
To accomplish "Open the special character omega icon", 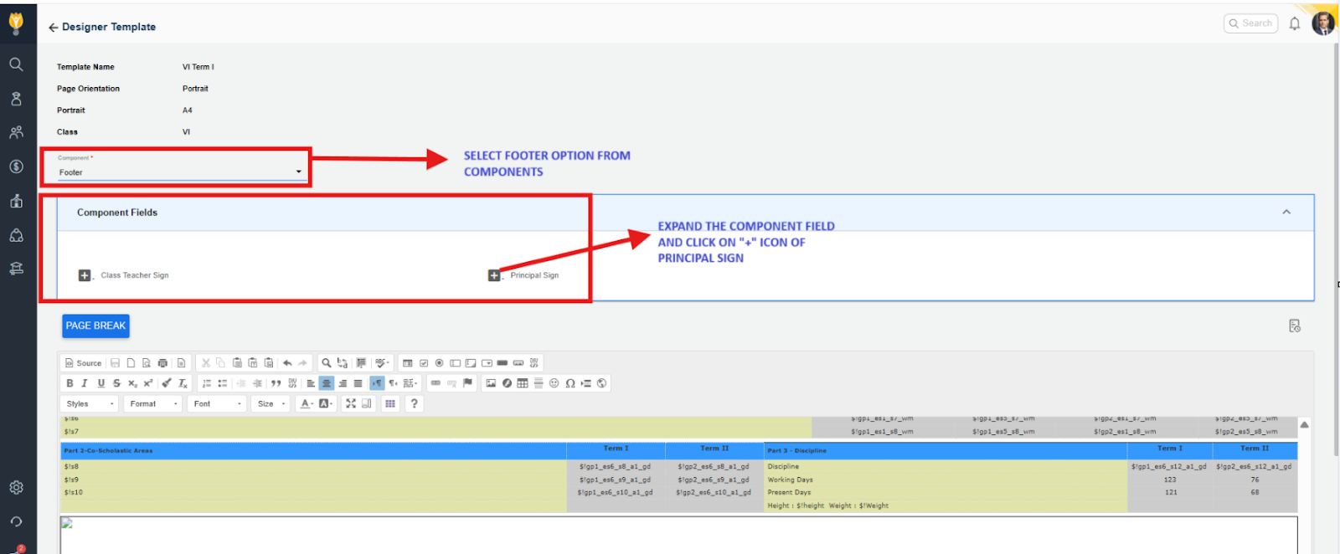I will click(570, 383).
